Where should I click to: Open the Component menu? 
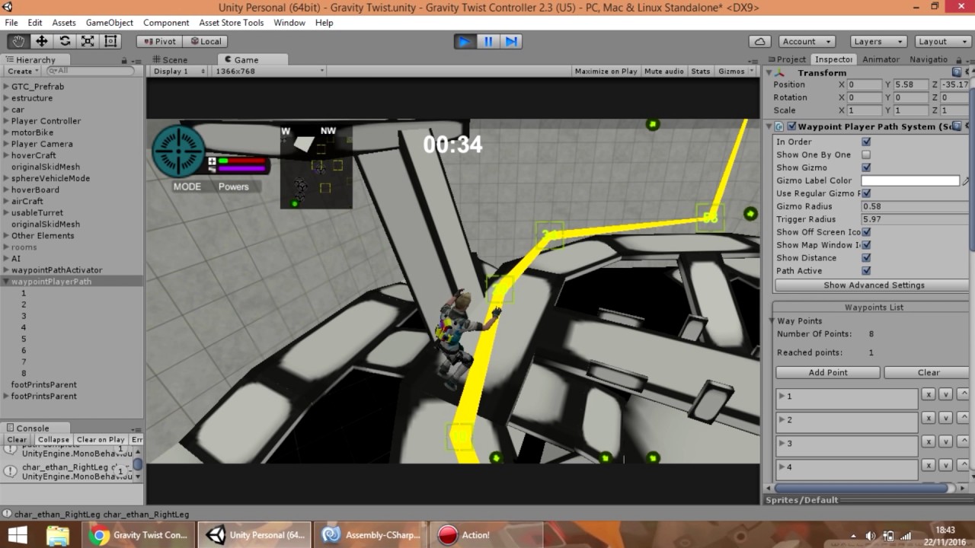tap(166, 23)
